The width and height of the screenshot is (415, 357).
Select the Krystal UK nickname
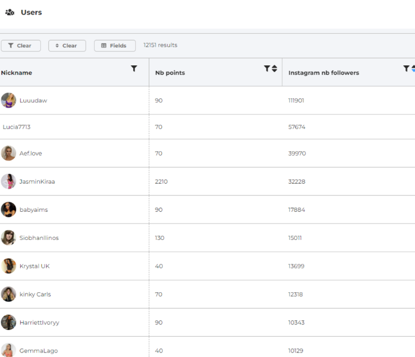34,266
